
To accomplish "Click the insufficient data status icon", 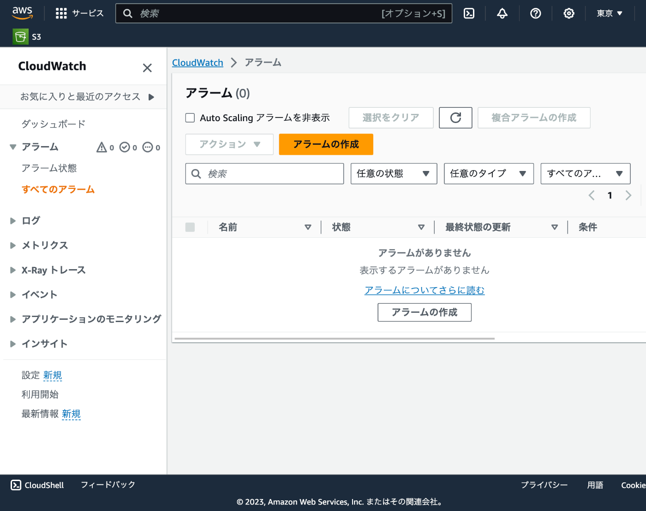I will click(148, 147).
